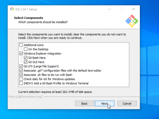Uncheck Git GUI Here

(x=26, y=62)
